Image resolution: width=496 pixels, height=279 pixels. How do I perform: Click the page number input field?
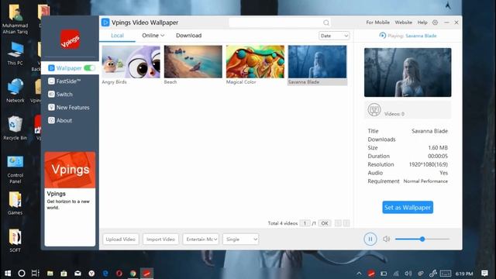point(305,223)
